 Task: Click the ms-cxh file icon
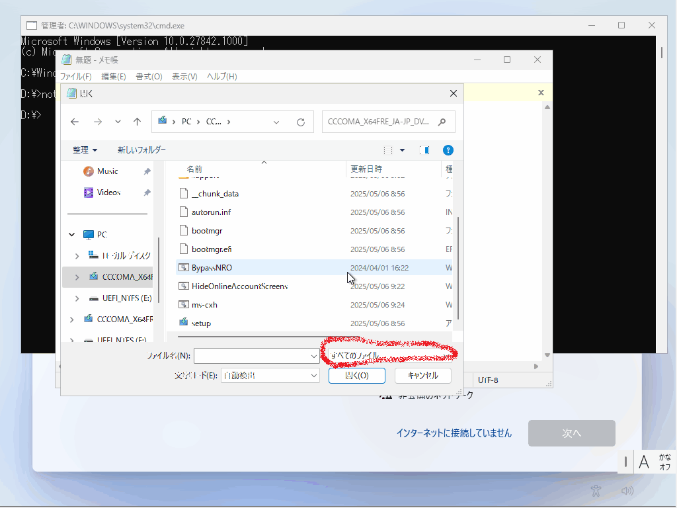click(184, 304)
